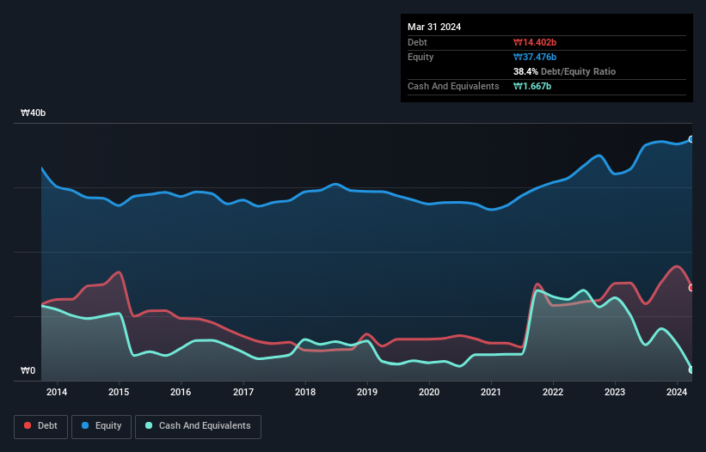This screenshot has height=452, width=706.
Task: Click the 2020 x-axis label
Action: 429,392
